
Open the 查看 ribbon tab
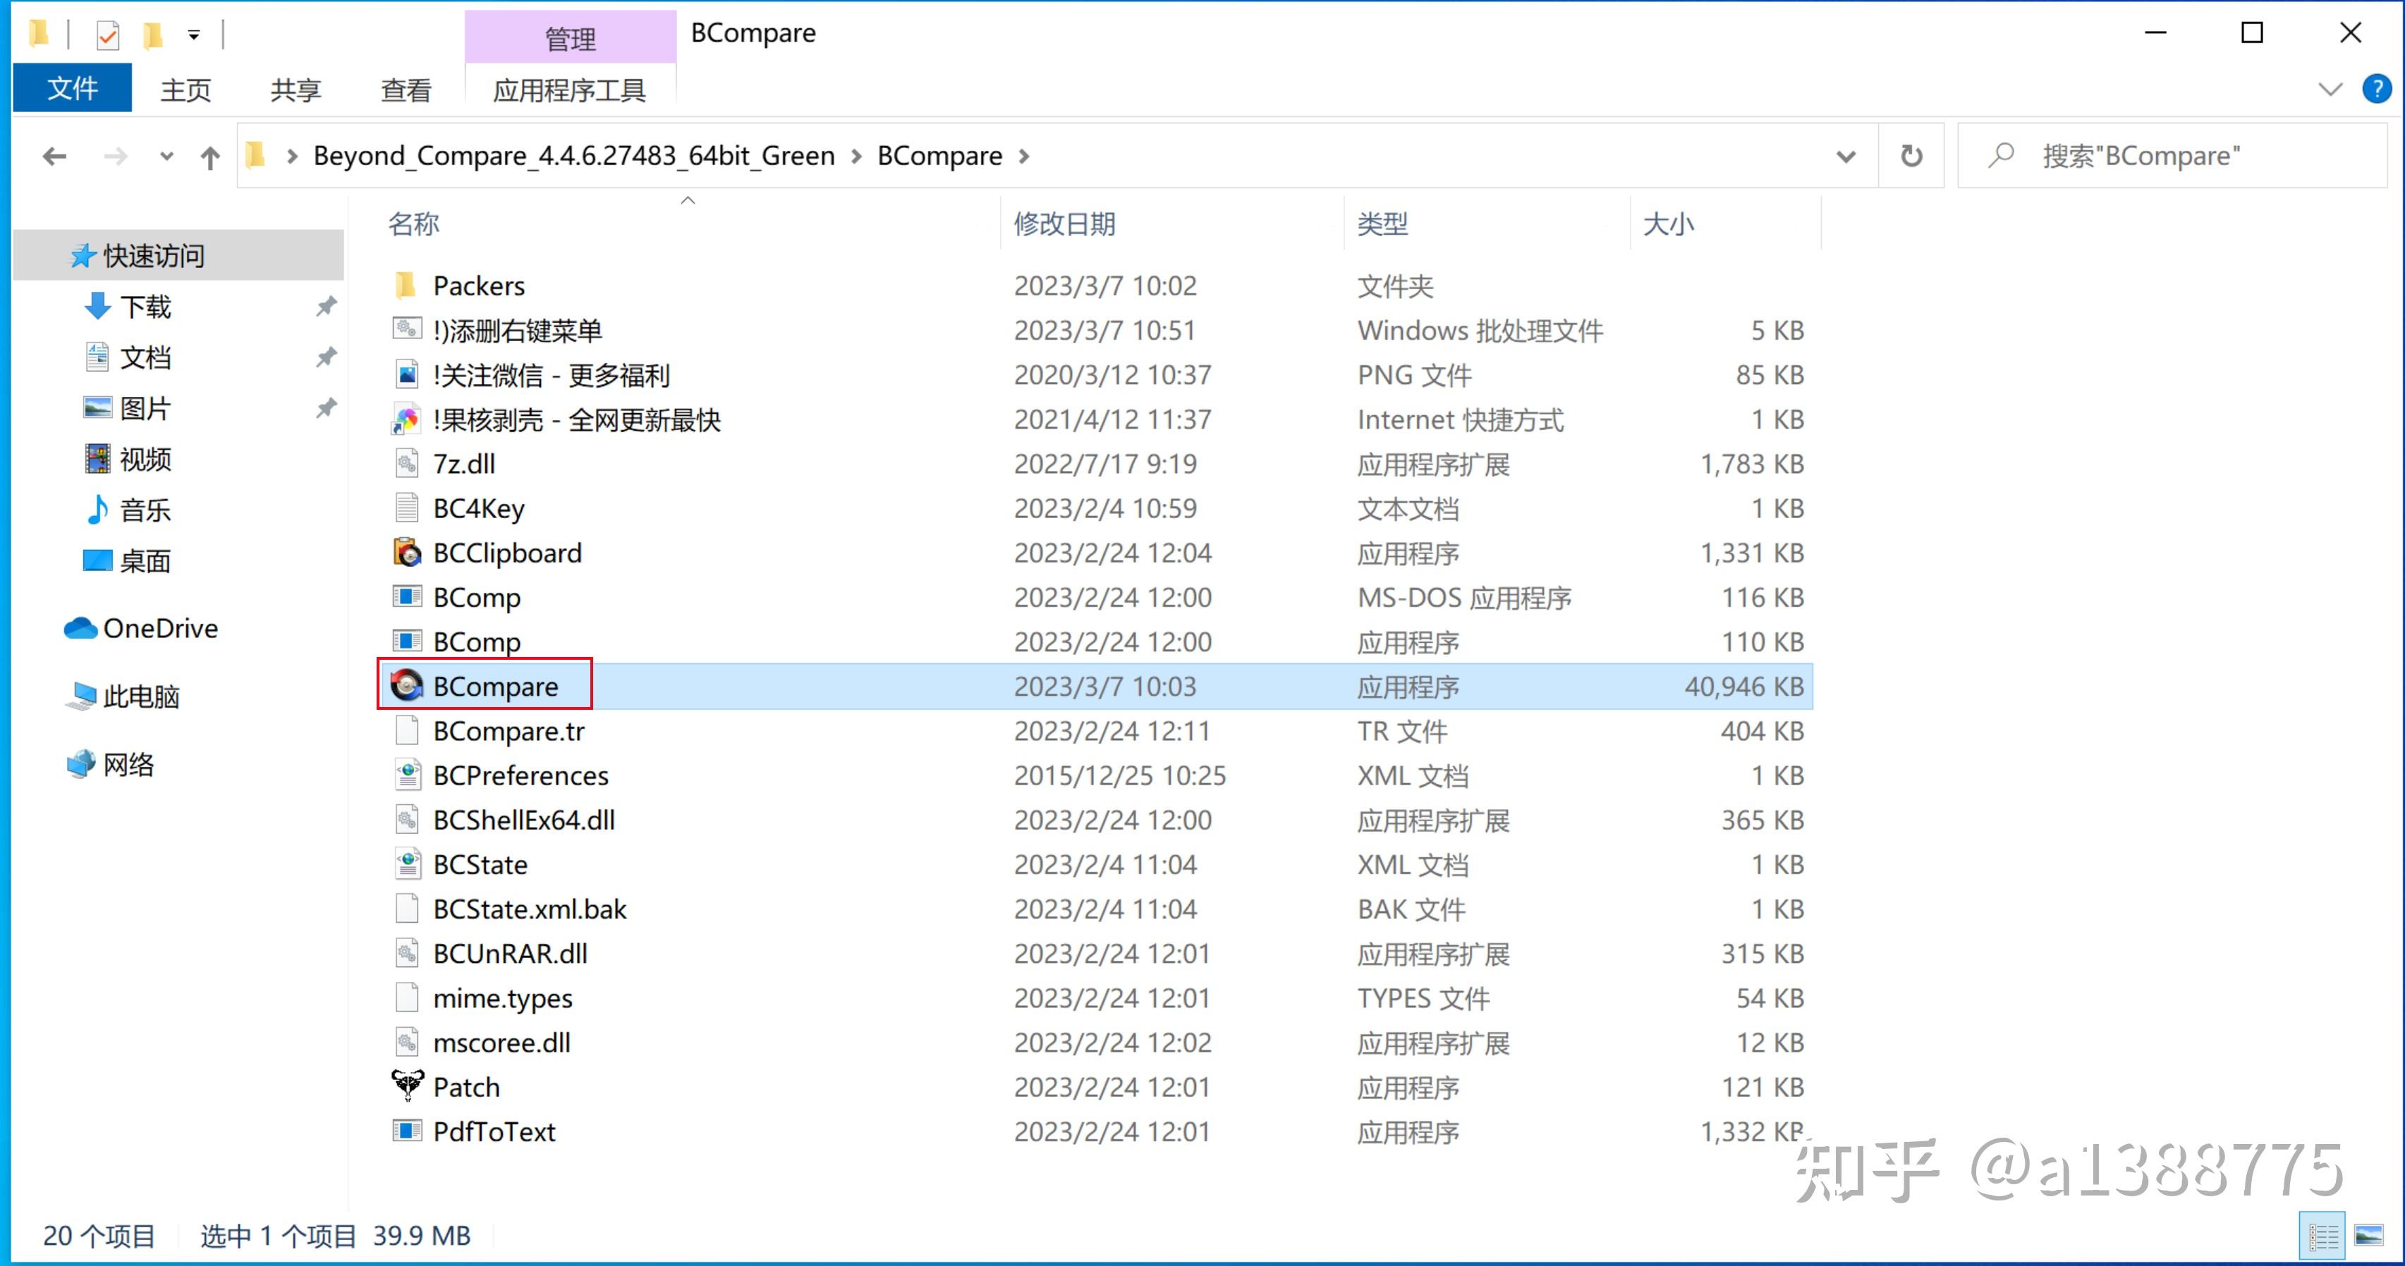point(406,90)
